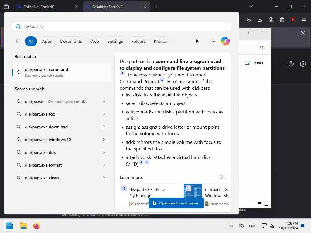Open the Firefox account icon

point(271,19)
